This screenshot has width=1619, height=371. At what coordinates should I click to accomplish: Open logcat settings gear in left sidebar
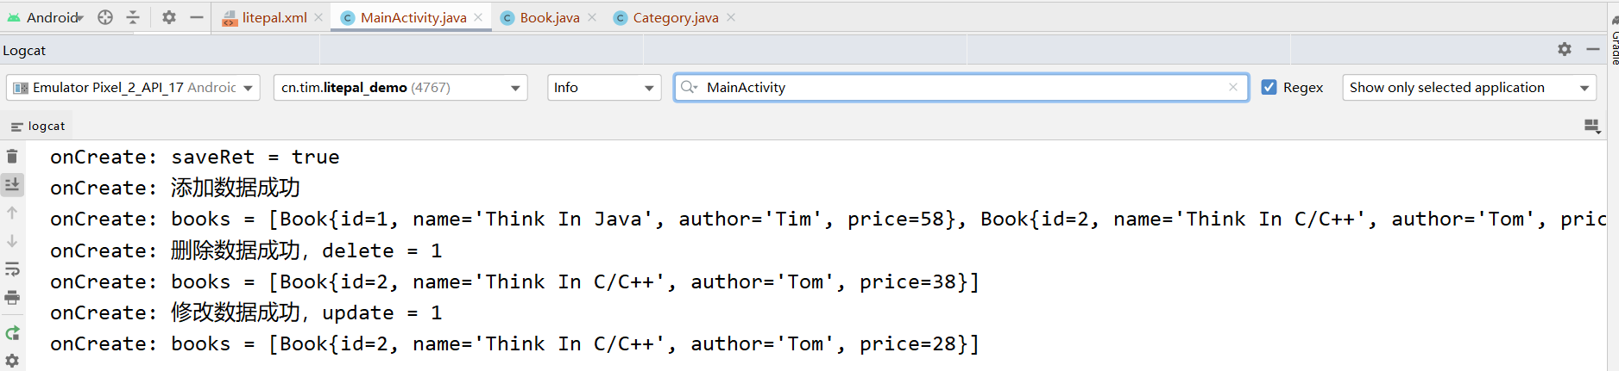[12, 361]
